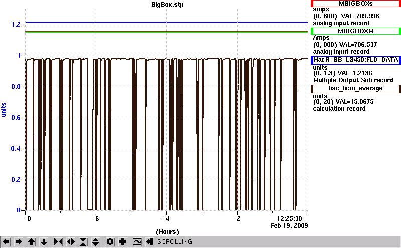Click the vertical units y-axis label
Viewport: 401px width, 248px height.
pos(4,110)
